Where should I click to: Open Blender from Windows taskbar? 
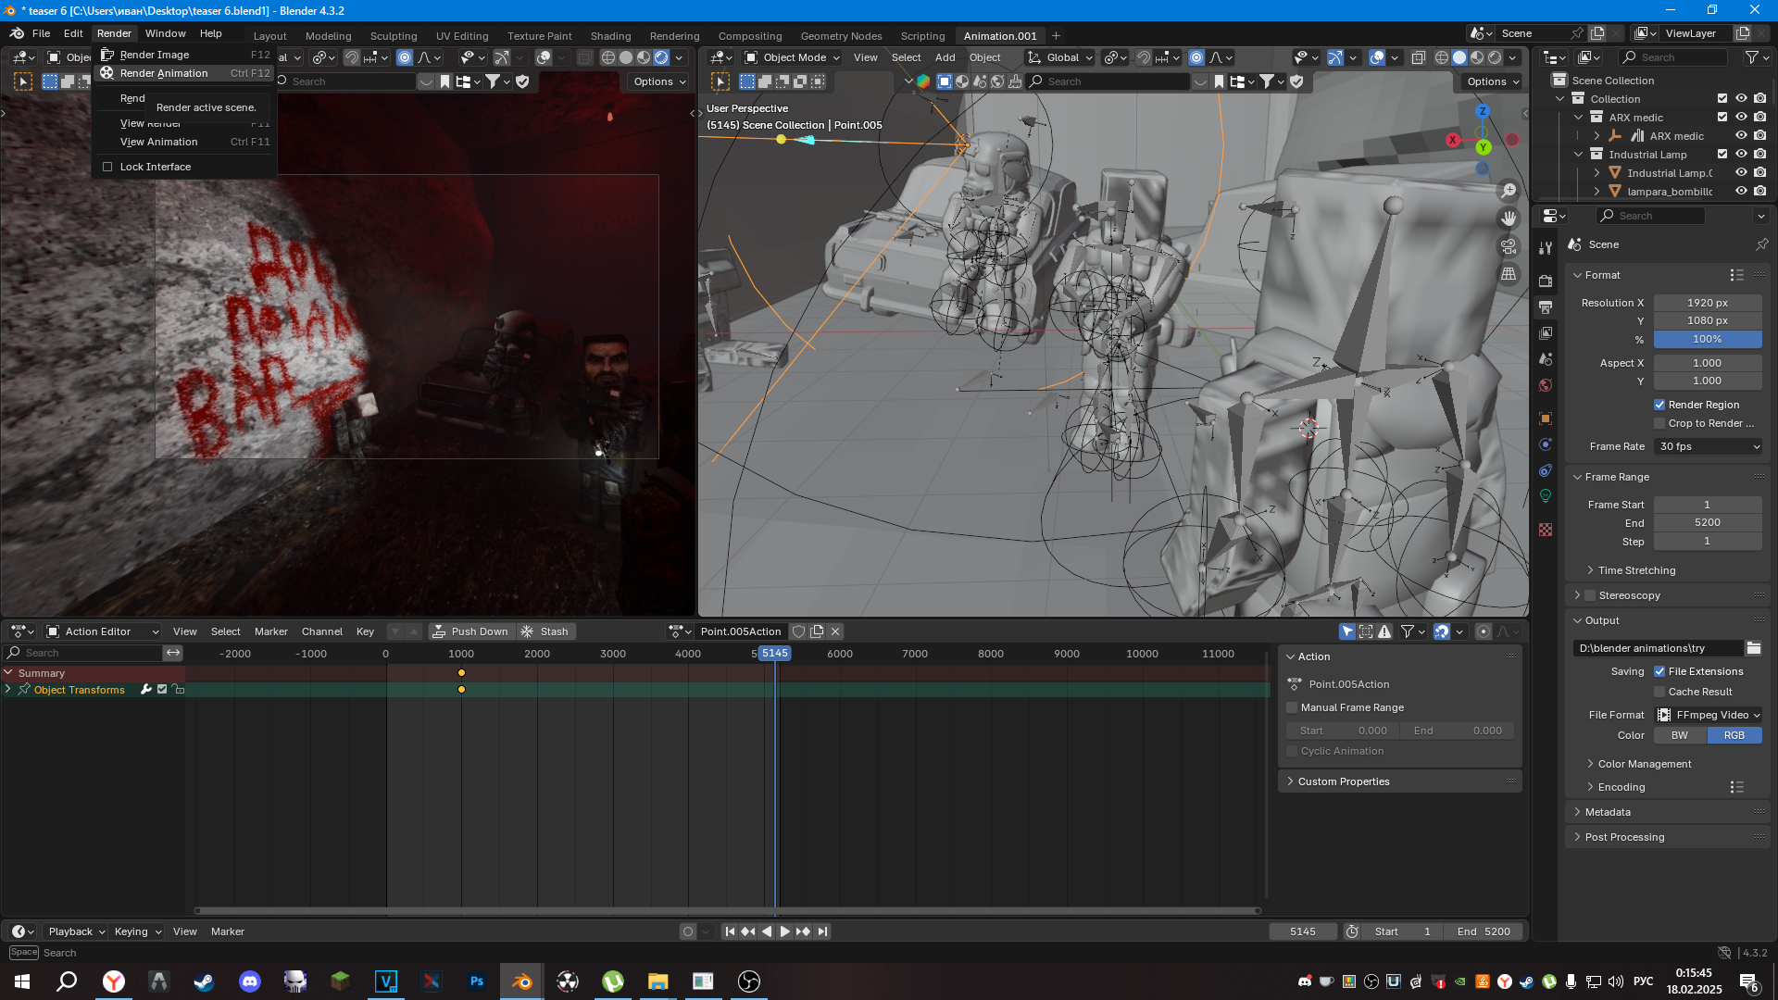coord(521,981)
